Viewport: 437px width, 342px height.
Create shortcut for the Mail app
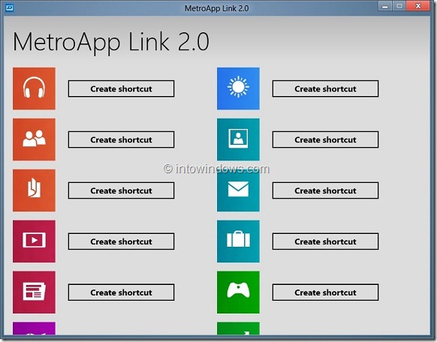pyautogui.click(x=326, y=190)
